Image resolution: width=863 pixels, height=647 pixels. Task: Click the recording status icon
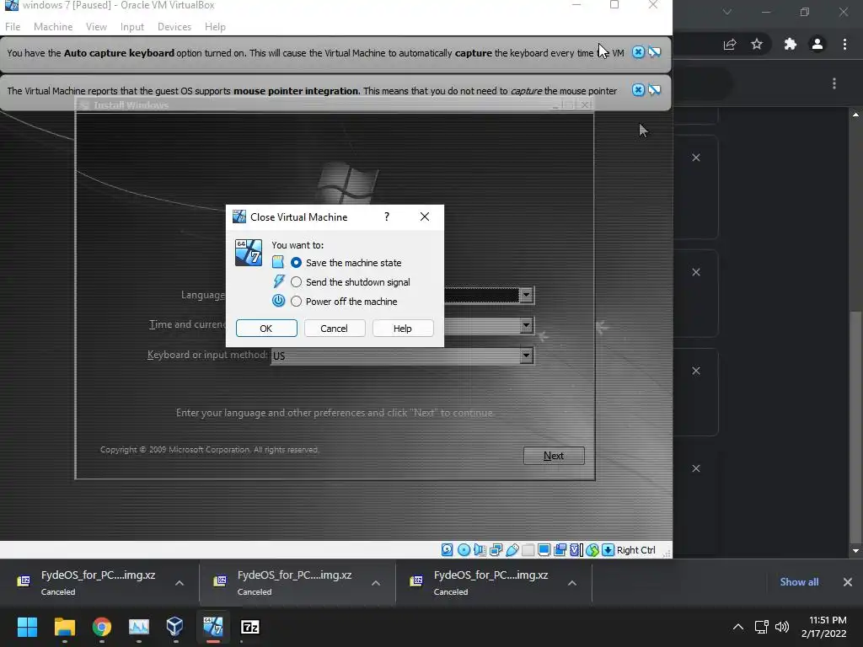pos(560,549)
